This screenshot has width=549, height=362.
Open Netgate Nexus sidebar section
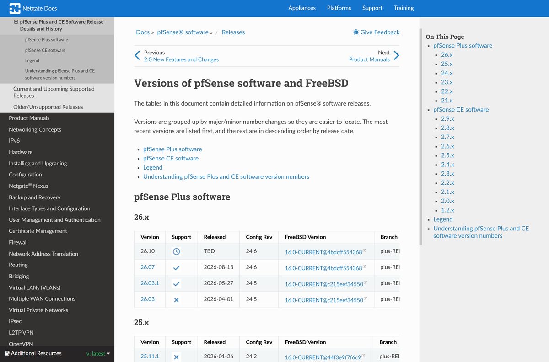pyautogui.click(x=28, y=186)
